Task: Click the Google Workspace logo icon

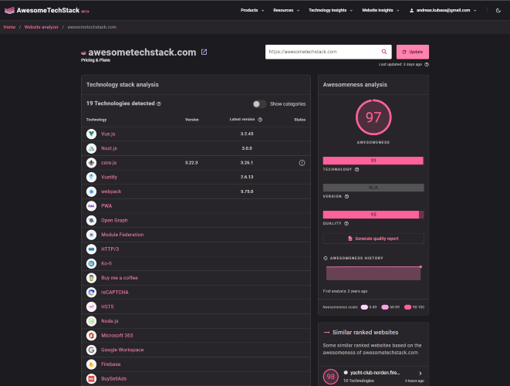Action: [91, 350]
